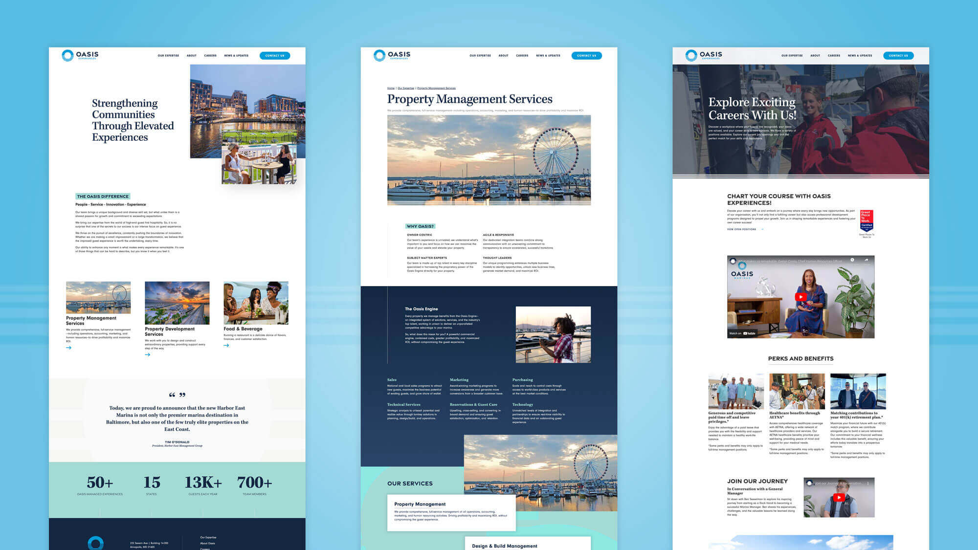Follow the View Open Positions link

click(745, 229)
